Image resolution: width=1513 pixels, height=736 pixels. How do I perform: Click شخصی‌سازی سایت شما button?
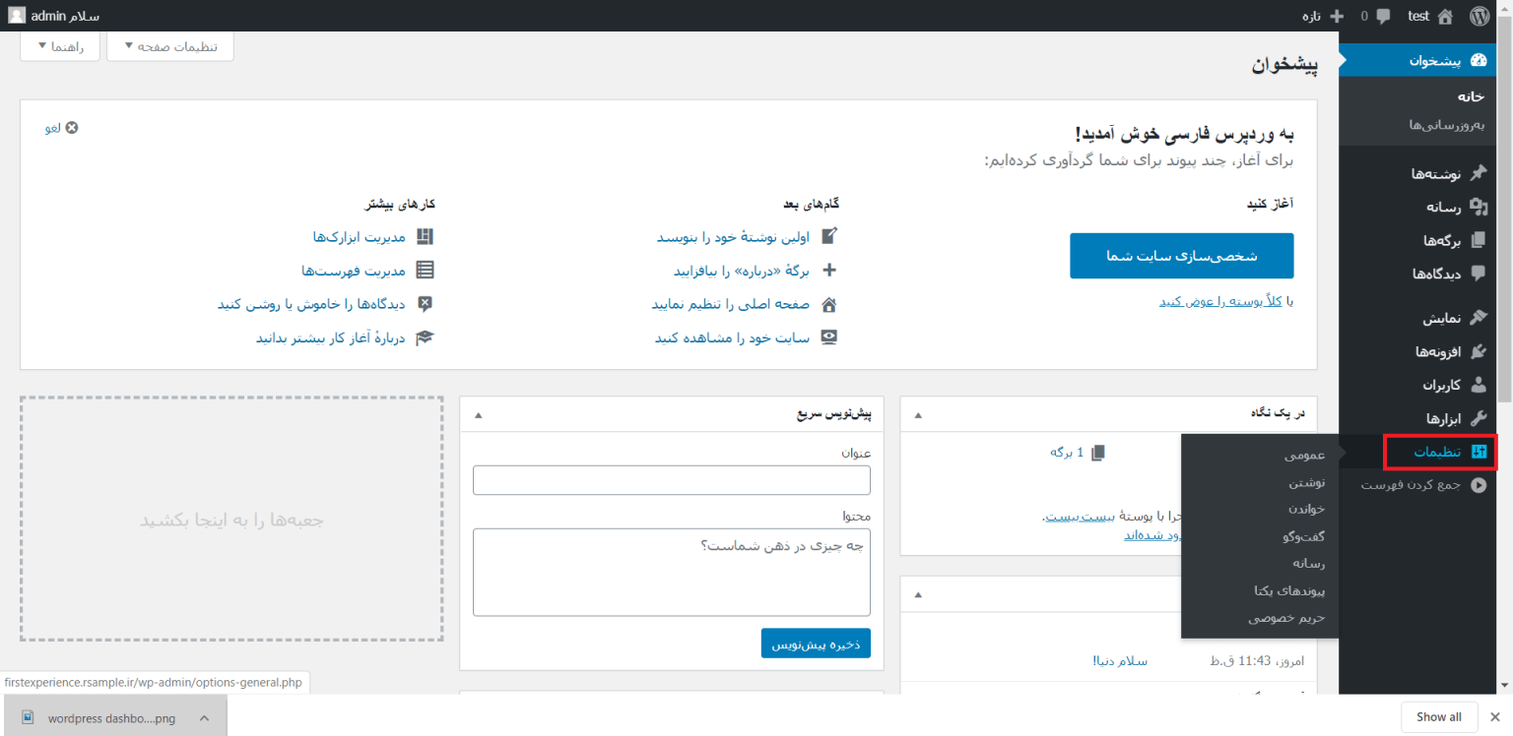[x=1182, y=256]
